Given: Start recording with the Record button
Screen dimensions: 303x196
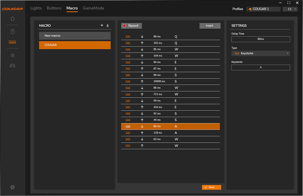Looking at the screenshot, I should tap(131, 26).
